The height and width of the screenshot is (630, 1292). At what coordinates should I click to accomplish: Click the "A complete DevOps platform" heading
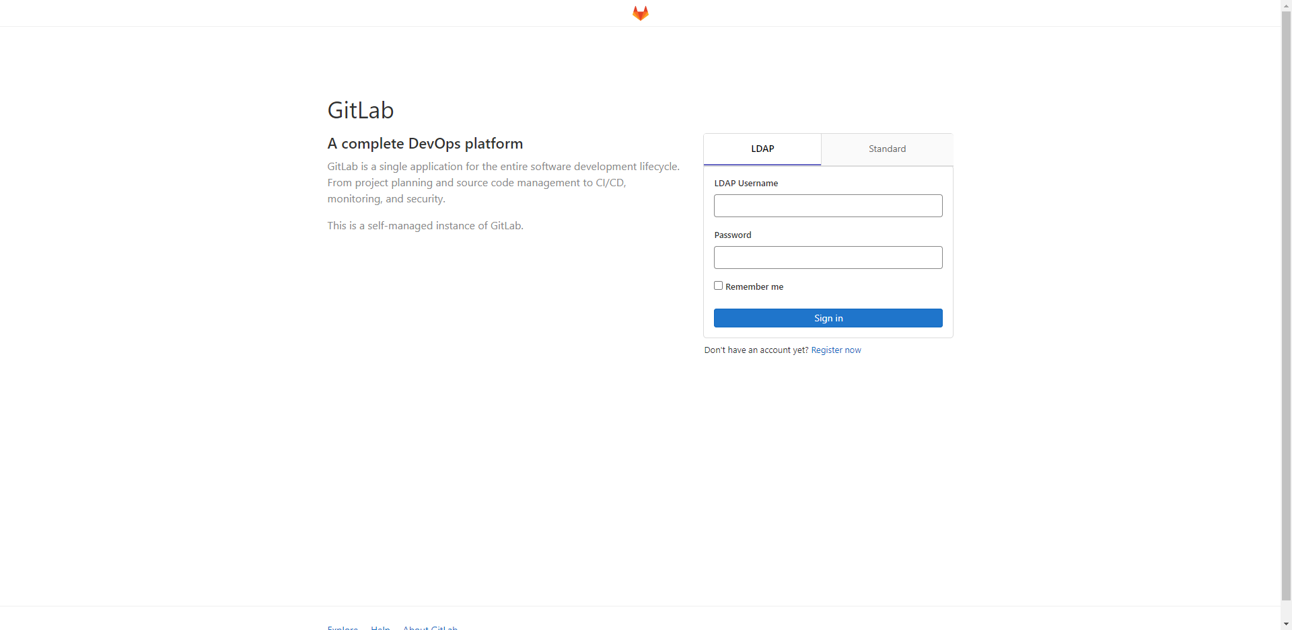tap(425, 144)
